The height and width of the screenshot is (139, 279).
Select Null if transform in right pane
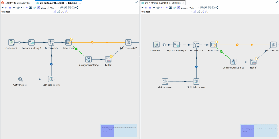point(253,62)
